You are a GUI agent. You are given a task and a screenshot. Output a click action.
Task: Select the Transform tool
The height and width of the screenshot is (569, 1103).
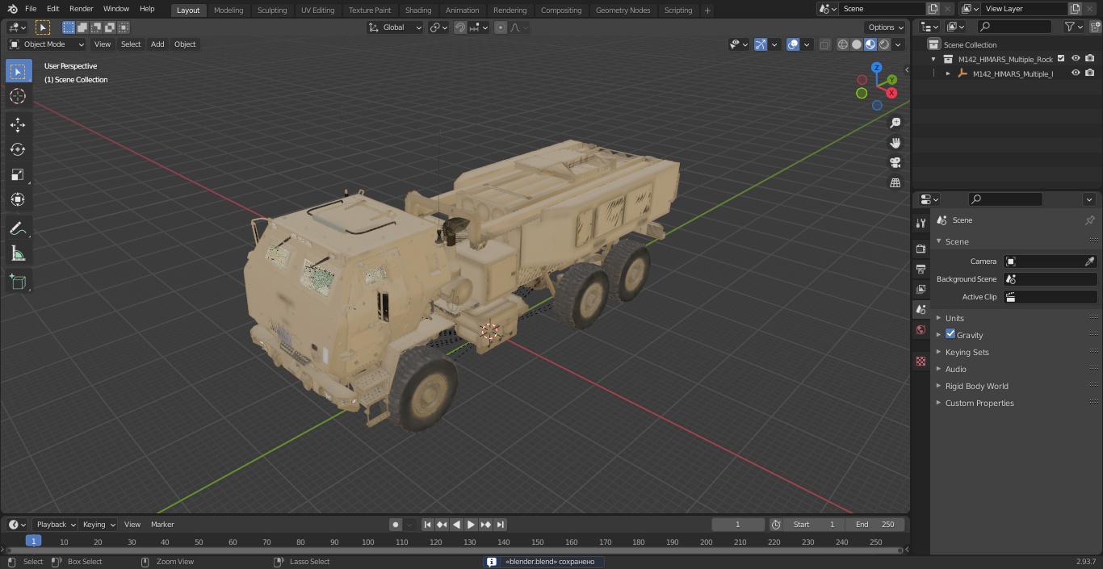tap(19, 199)
